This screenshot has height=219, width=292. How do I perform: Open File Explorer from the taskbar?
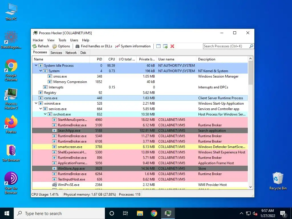[140, 213]
